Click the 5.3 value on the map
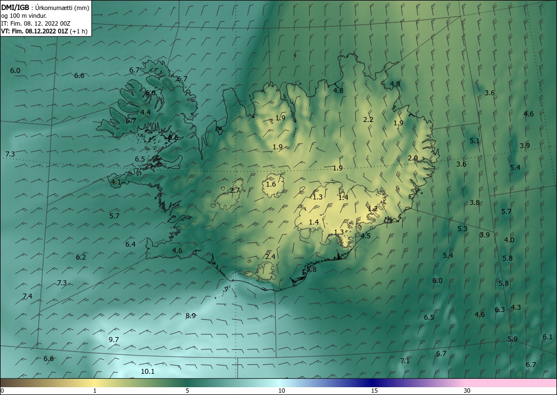The image size is (557, 395). coord(462,229)
